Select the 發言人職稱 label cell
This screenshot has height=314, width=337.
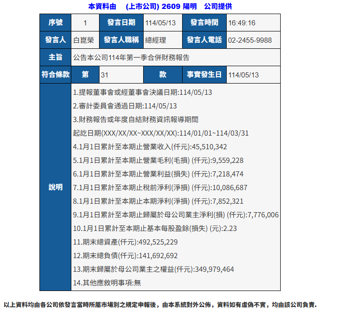click(x=121, y=40)
